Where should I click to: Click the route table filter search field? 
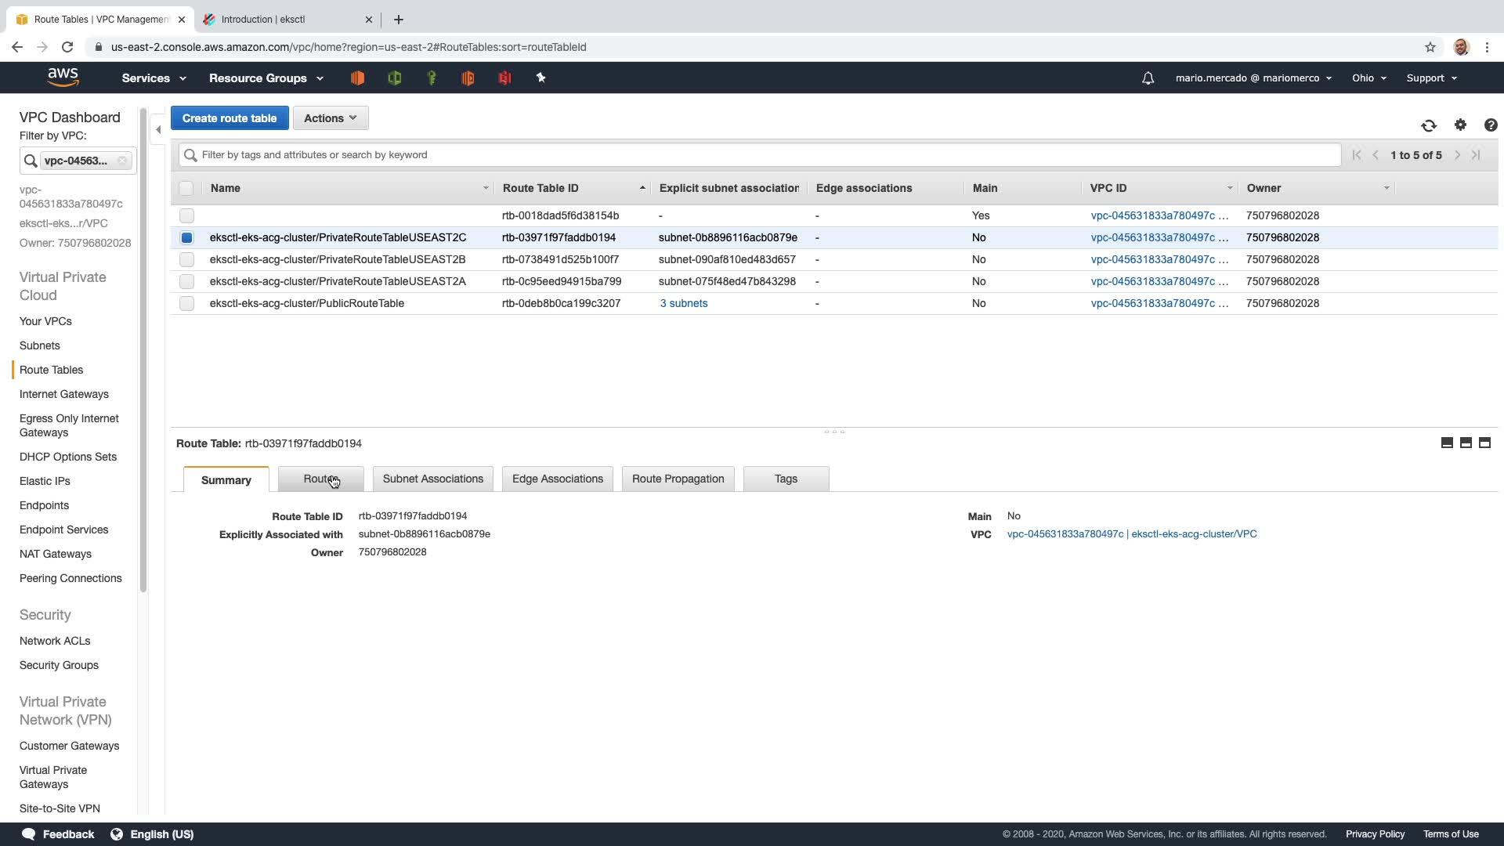click(760, 155)
